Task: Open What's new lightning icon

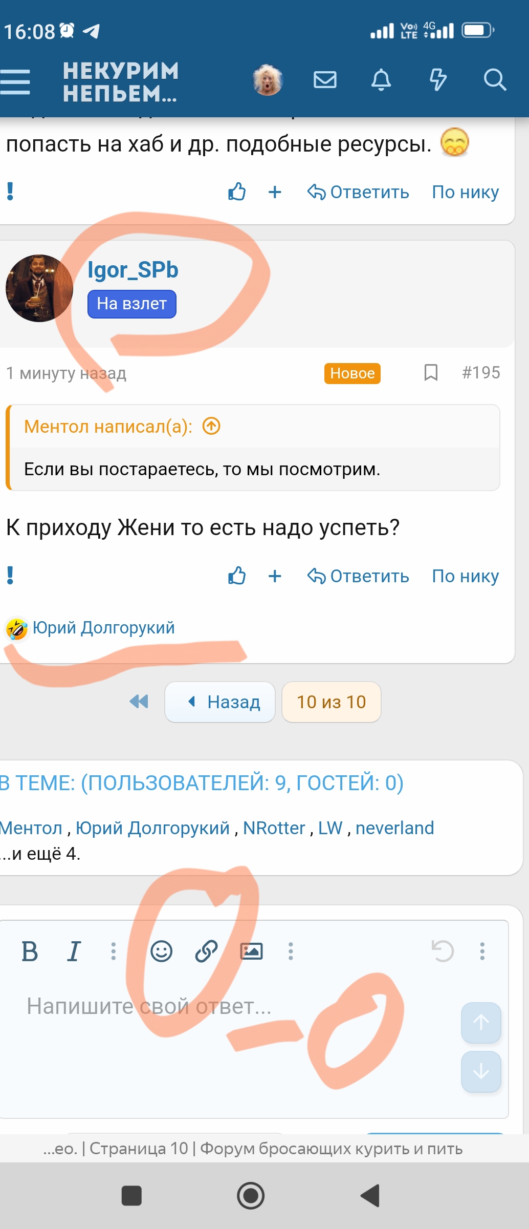Action: (438, 80)
